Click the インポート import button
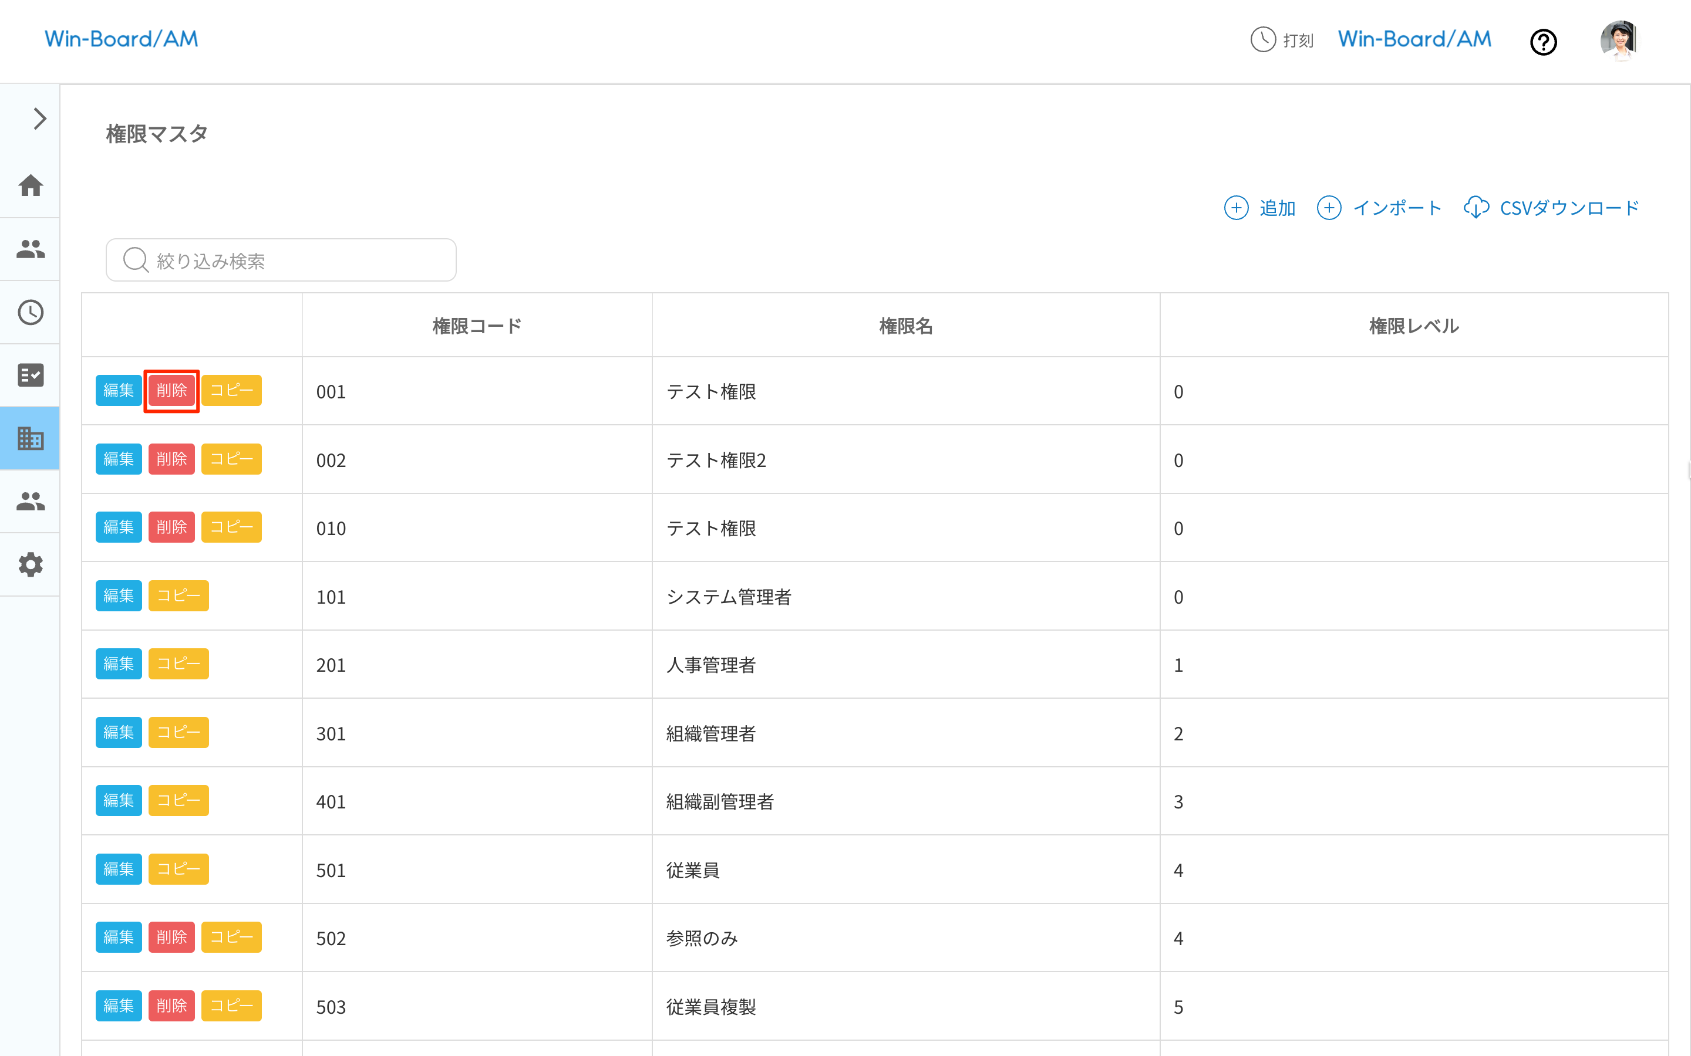This screenshot has width=1691, height=1056. tap(1379, 208)
